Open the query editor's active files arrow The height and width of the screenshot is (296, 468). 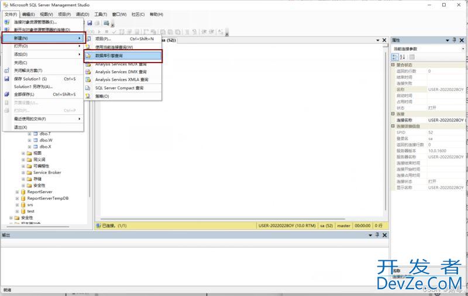point(377,40)
